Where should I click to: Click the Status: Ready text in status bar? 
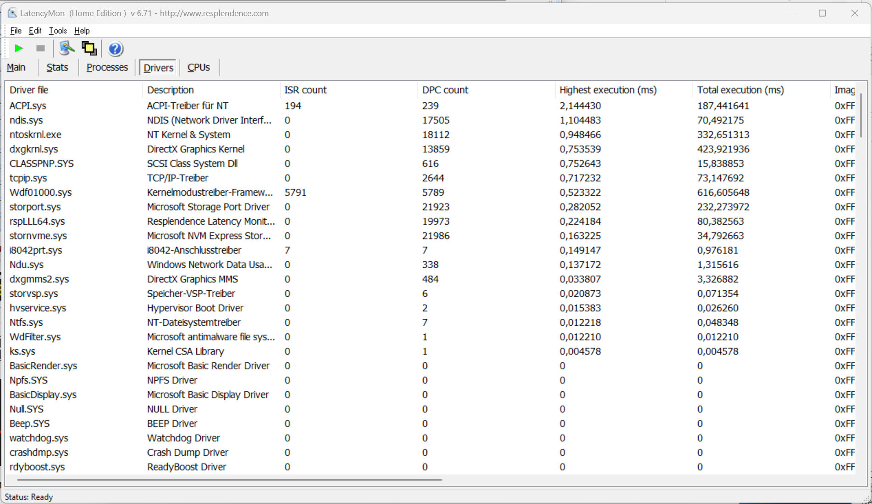[x=29, y=497]
